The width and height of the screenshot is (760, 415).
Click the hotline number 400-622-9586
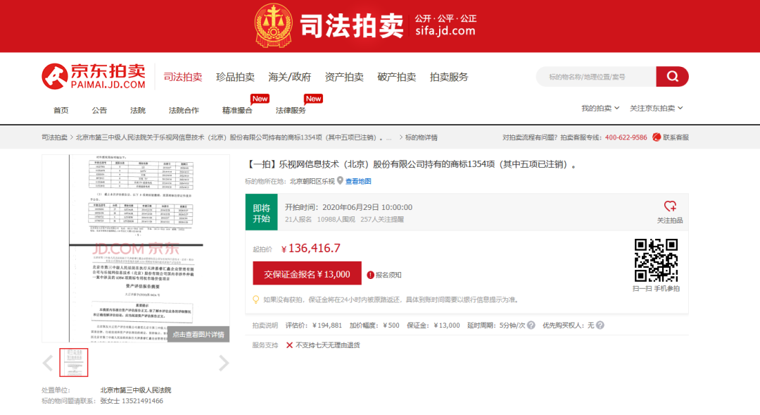[626, 137]
